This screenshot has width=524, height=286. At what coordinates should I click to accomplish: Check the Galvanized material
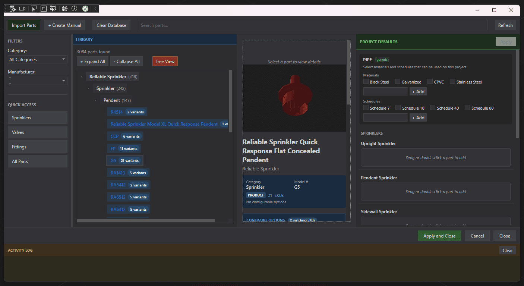point(398,82)
